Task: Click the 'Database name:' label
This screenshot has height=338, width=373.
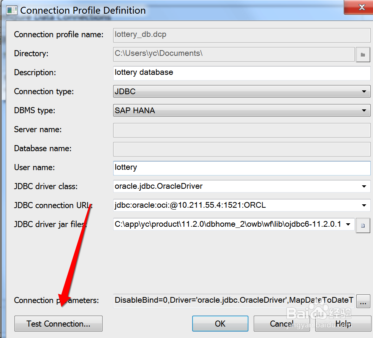Action: click(43, 148)
